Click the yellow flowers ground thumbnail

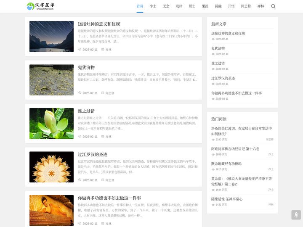pos(52,80)
